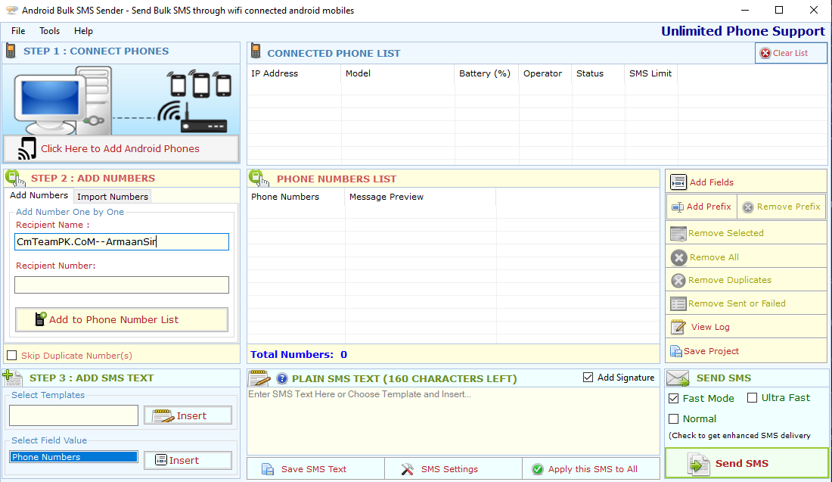Click the Recipient Number input field
This screenshot has height=482, width=832.
click(x=122, y=285)
